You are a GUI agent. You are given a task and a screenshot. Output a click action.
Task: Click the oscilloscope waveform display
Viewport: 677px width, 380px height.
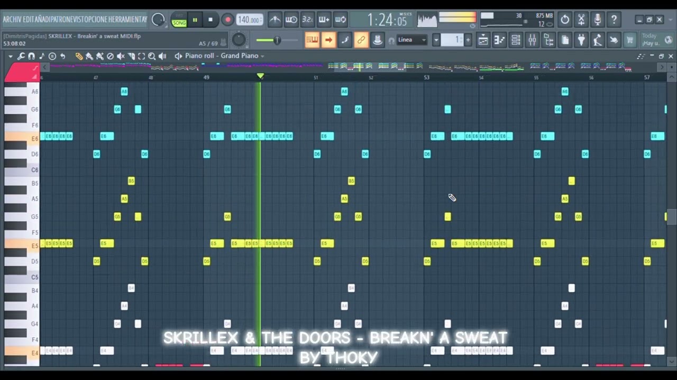coord(427,20)
